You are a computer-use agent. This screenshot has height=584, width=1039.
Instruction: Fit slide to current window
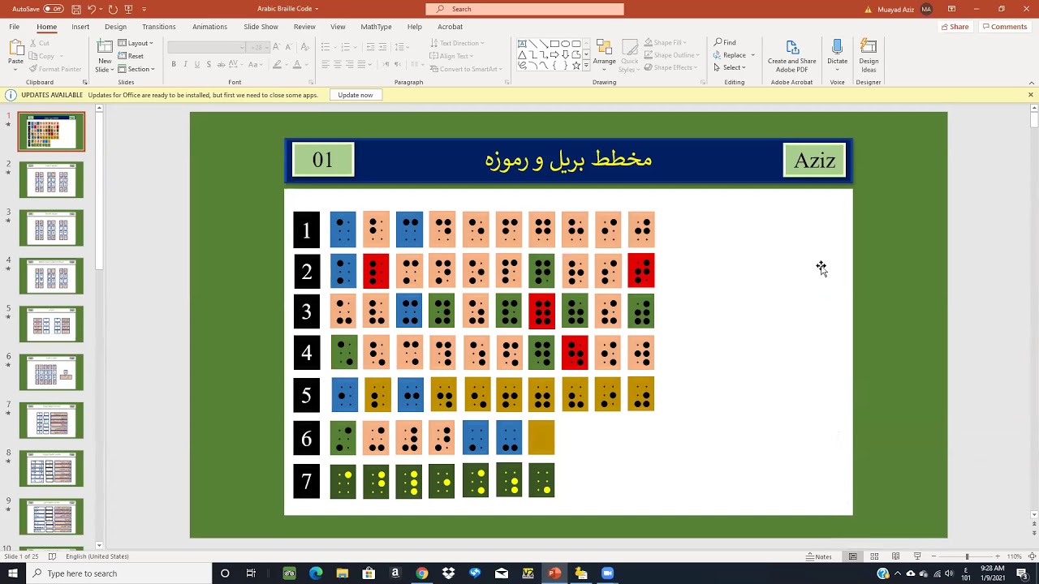[1031, 556]
